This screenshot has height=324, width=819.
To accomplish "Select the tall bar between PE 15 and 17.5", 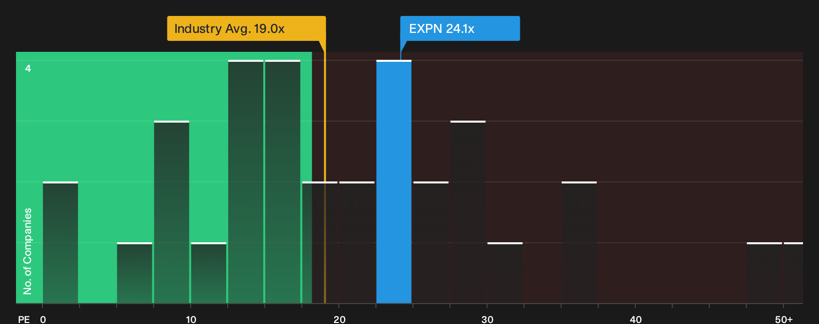I will 283,182.
